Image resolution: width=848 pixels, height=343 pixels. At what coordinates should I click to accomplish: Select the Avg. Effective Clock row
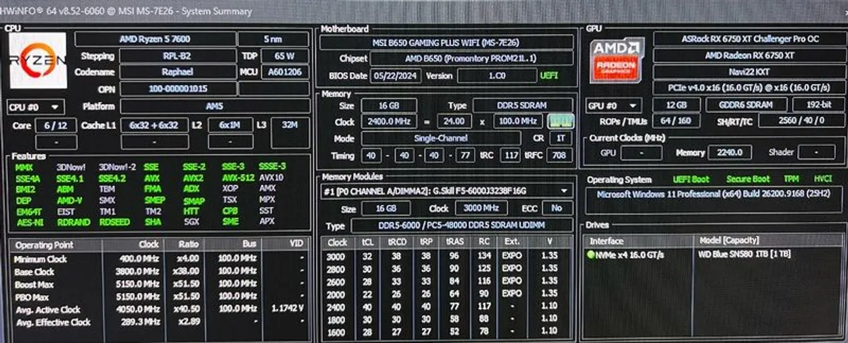pyautogui.click(x=160, y=322)
